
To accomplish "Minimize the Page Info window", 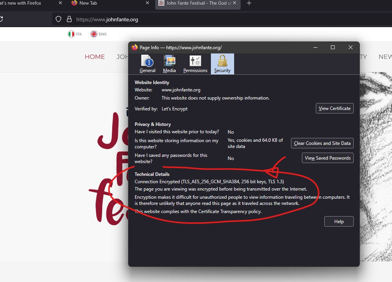I will coord(315,47).
